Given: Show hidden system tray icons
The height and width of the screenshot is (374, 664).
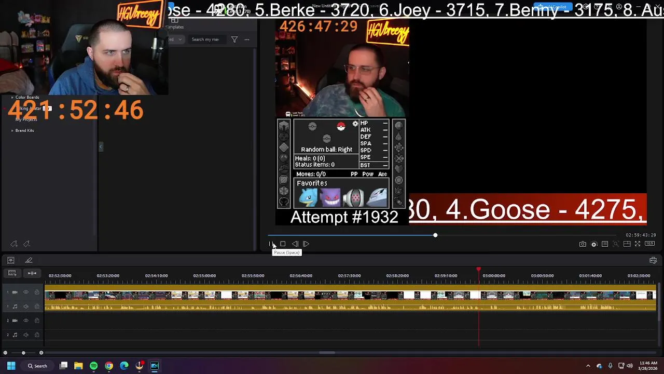Looking at the screenshot, I should click(588, 366).
